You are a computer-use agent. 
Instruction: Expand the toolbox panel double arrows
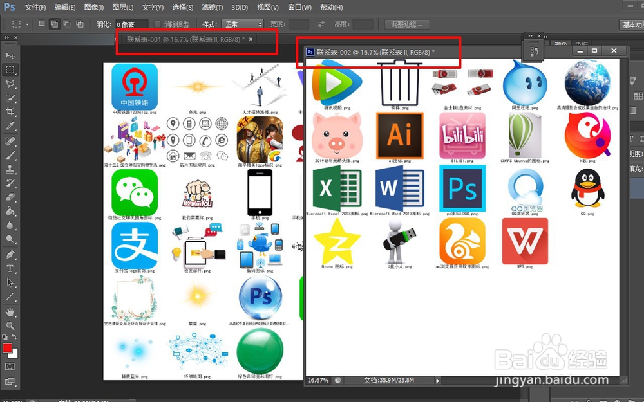[6, 37]
